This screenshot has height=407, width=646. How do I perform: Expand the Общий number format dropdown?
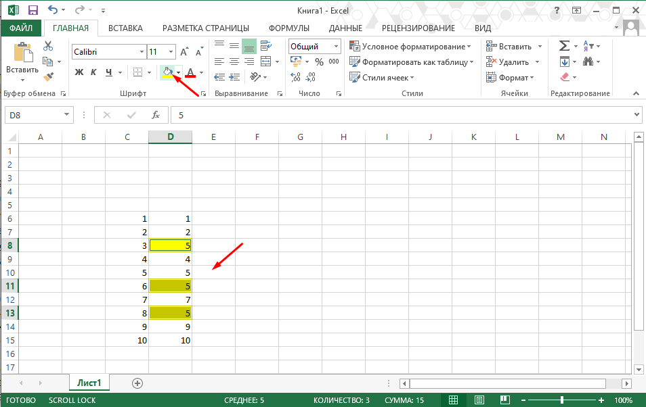pos(336,47)
